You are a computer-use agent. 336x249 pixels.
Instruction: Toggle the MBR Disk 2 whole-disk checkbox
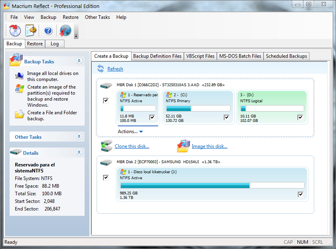click(106, 178)
